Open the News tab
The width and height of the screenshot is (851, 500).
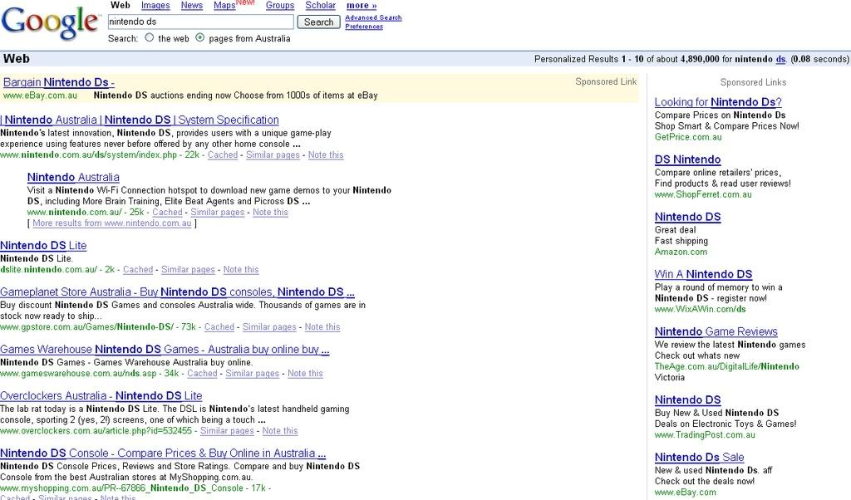[192, 6]
